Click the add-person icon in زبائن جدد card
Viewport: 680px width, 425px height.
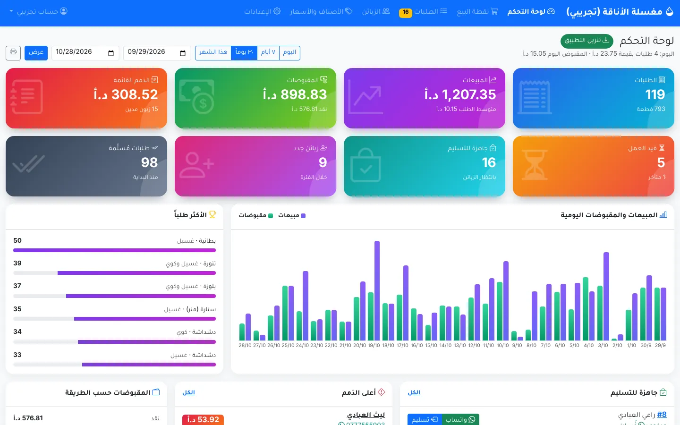(196, 165)
